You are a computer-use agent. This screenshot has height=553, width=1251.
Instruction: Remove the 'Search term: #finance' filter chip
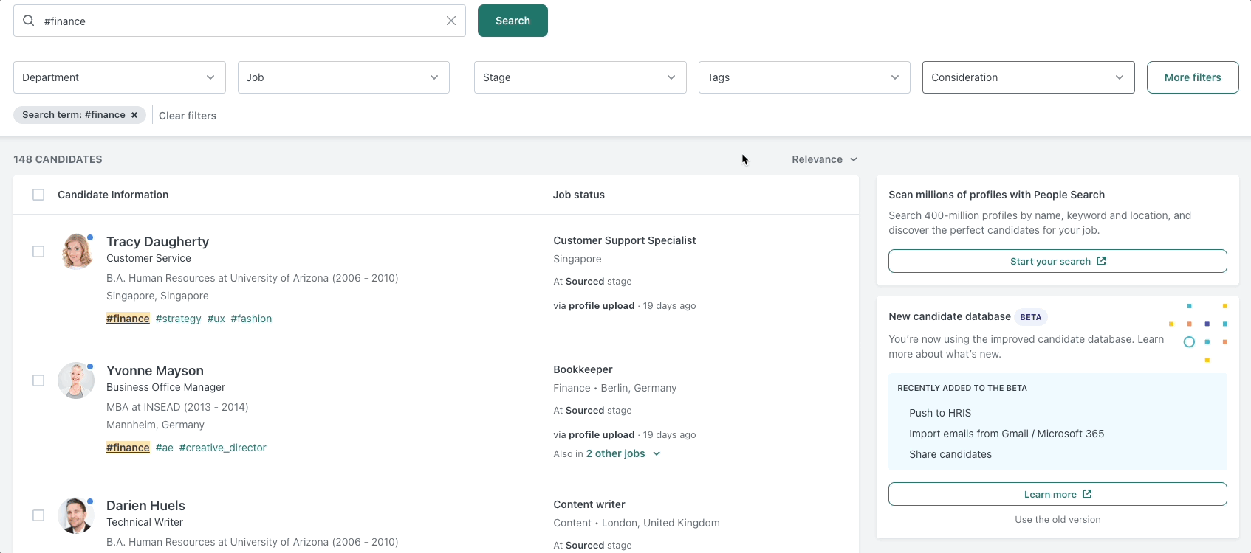(134, 115)
